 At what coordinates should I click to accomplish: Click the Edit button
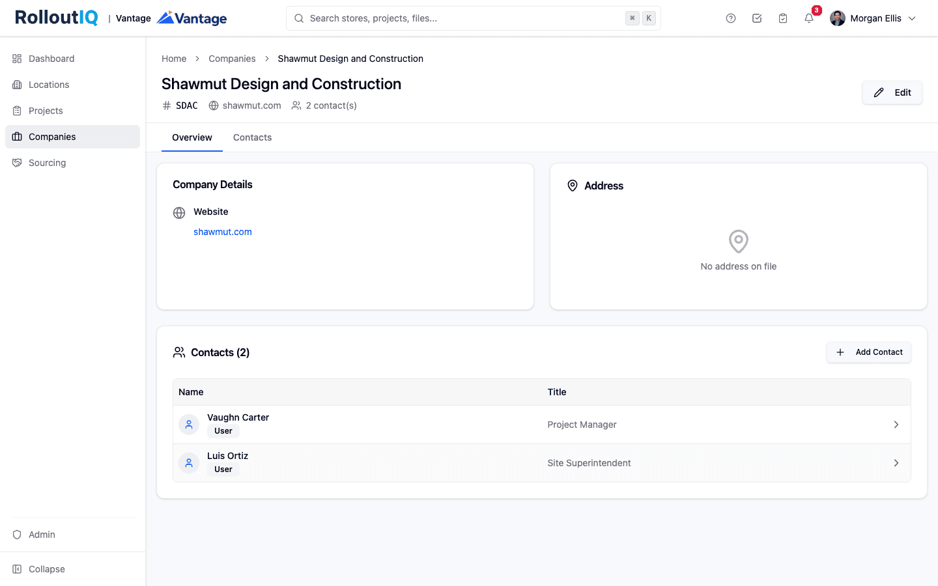892,92
